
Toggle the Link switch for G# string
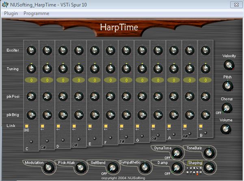(x=153, y=126)
